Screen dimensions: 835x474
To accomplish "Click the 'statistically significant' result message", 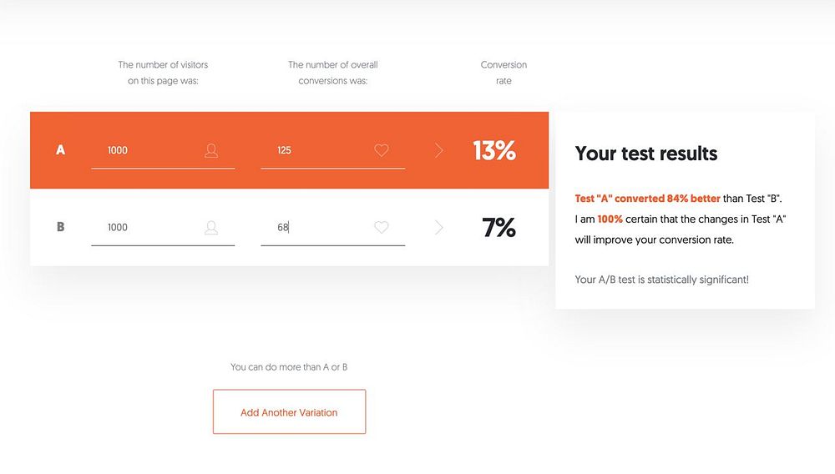I will pyautogui.click(x=661, y=280).
